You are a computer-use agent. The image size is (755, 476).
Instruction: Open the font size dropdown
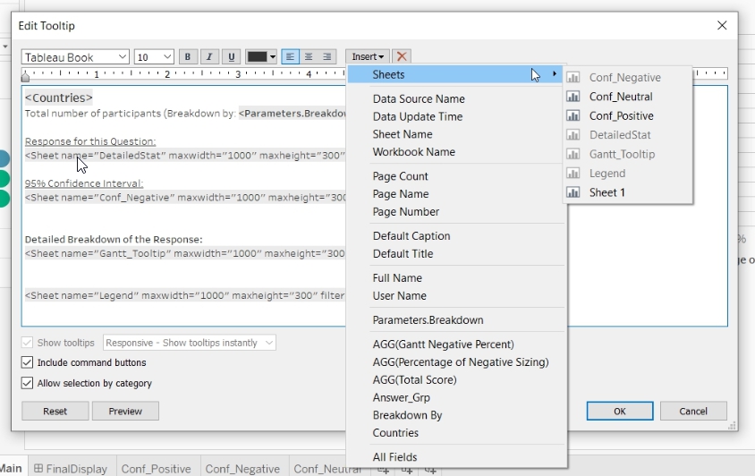[x=154, y=57]
